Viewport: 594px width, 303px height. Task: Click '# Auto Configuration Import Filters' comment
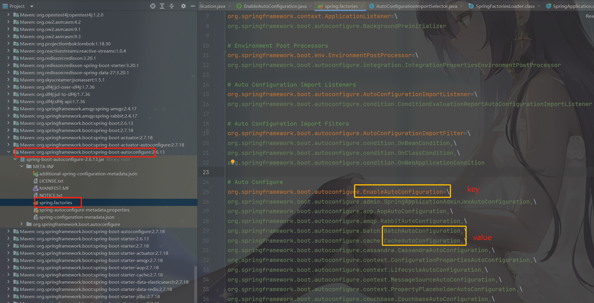point(288,124)
